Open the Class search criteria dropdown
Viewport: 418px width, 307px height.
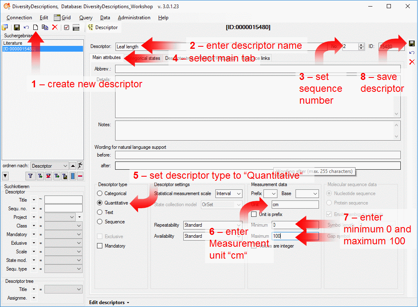pos(63,226)
